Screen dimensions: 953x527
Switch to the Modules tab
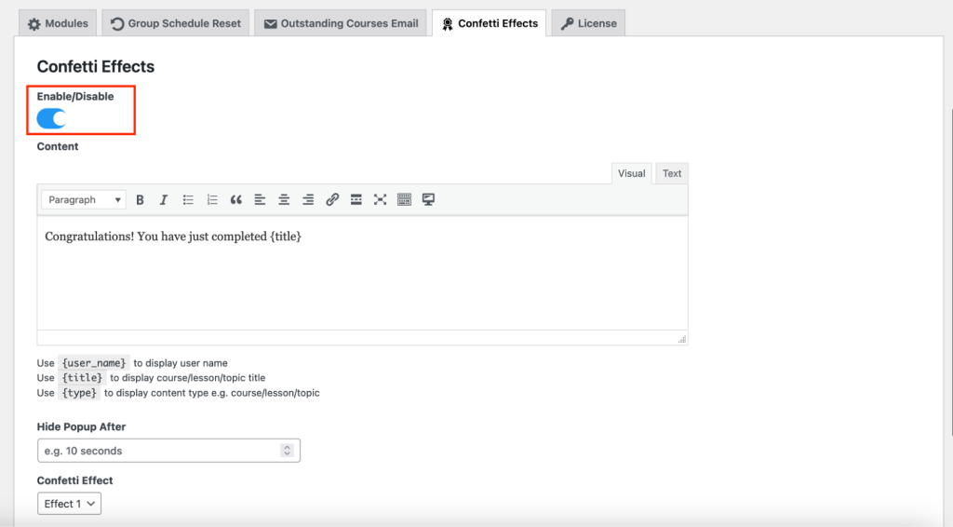click(x=57, y=23)
